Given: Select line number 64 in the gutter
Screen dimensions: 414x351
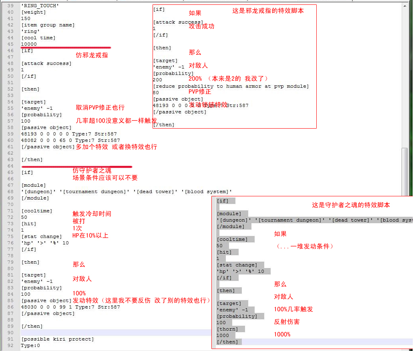Looking at the screenshot, I should (x=11, y=166).
